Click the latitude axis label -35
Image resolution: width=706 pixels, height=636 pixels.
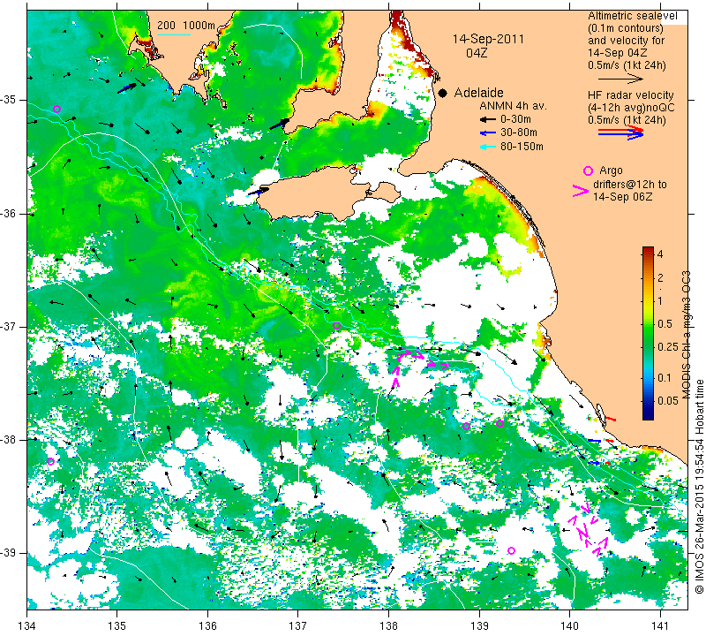(x=8, y=100)
